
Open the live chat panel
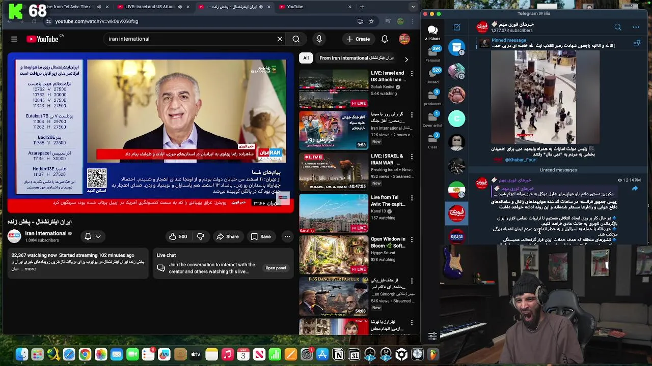[276, 268]
